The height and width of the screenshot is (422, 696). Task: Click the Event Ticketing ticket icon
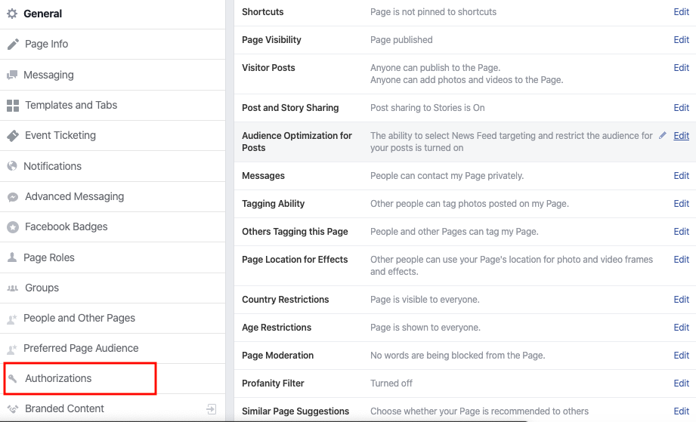(13, 136)
